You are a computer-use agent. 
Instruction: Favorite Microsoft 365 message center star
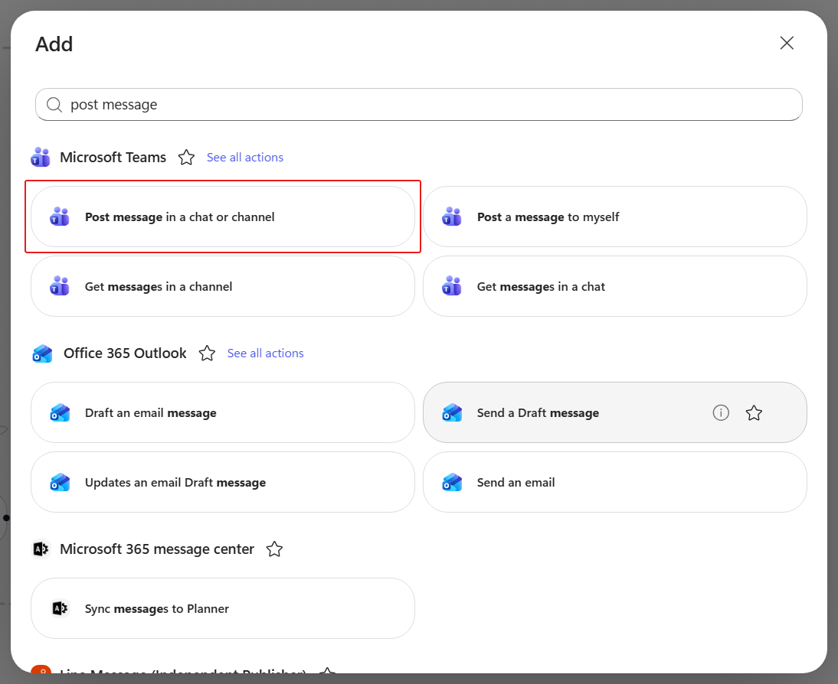click(x=274, y=549)
